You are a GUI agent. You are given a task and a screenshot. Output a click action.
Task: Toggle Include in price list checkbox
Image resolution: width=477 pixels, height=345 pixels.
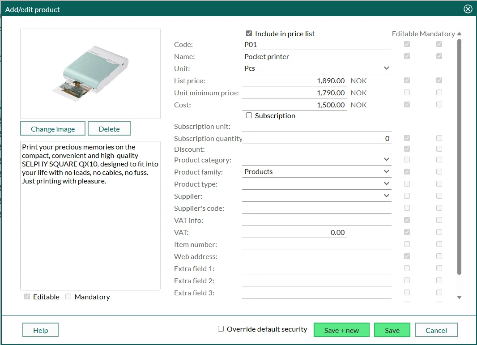point(249,34)
